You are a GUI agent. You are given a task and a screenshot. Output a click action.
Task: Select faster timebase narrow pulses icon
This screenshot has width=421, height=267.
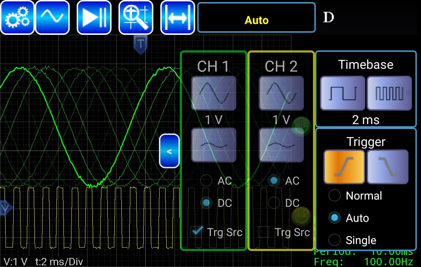click(390, 93)
